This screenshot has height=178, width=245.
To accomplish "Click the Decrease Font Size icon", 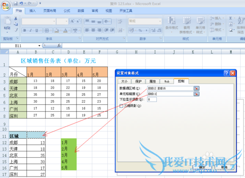I will tap(78, 21).
